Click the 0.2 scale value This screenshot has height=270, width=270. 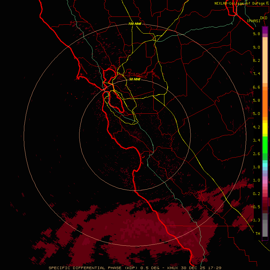coord(256,194)
